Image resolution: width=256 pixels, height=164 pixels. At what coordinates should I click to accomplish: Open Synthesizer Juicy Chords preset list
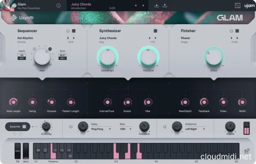tap(108, 38)
